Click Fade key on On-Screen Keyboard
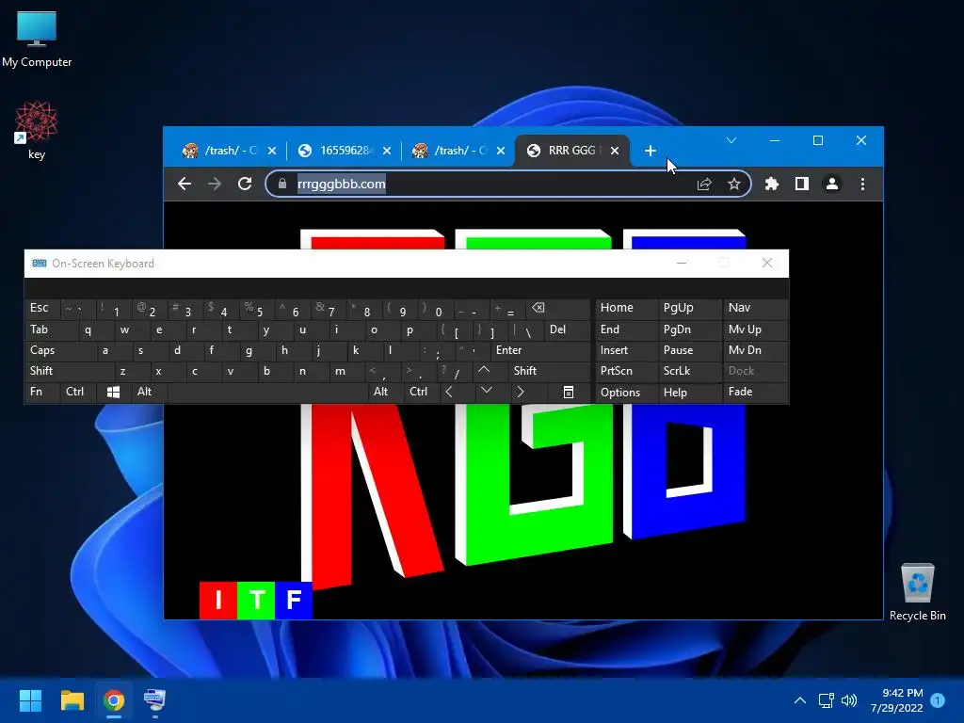Screen dimensions: 964x723 [755, 393]
